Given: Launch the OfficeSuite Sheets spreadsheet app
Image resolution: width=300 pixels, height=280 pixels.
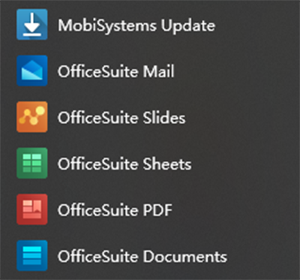Looking at the screenshot, I should point(150,163).
